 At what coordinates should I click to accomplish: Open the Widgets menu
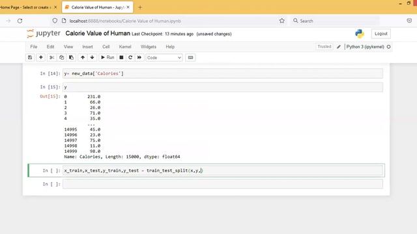tap(149, 47)
